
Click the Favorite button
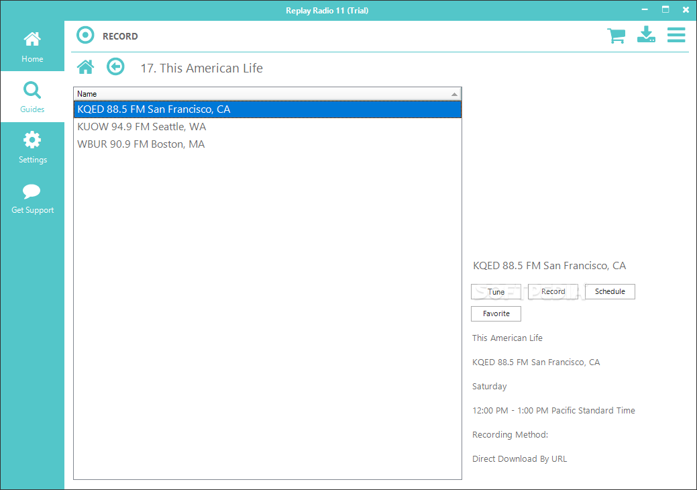pos(496,313)
